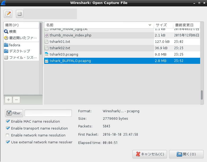This screenshot has height=162, width=207.
Task: Enable network name resolution checkbox
Action: pyautogui.click(x=7, y=135)
